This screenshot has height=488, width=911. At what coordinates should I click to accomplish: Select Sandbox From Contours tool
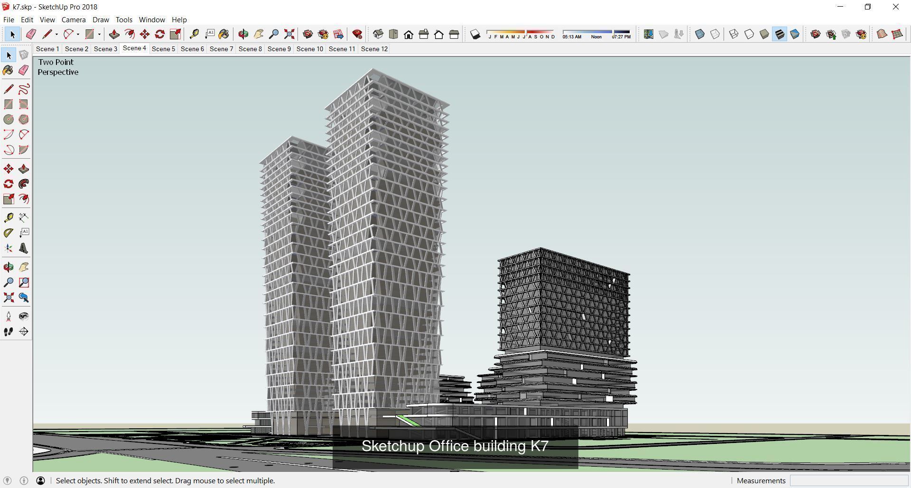coord(882,34)
